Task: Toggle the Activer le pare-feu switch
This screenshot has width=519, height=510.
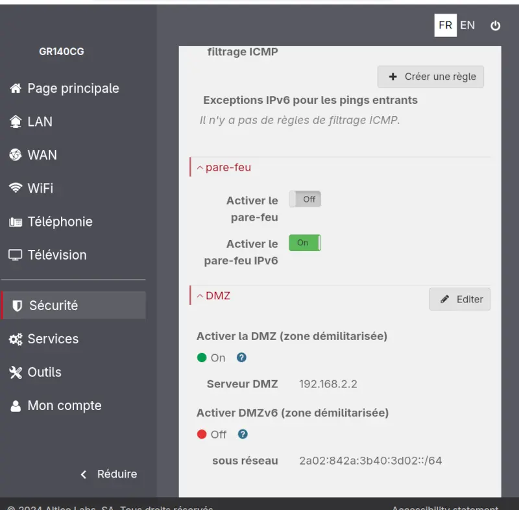Action: tap(305, 199)
